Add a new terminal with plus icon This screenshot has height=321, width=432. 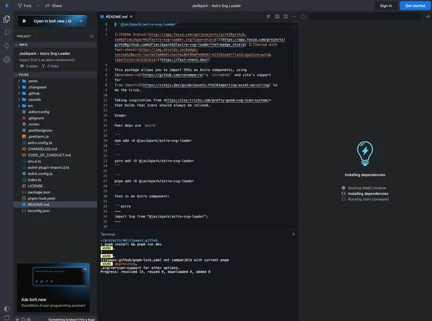[x=293, y=234]
